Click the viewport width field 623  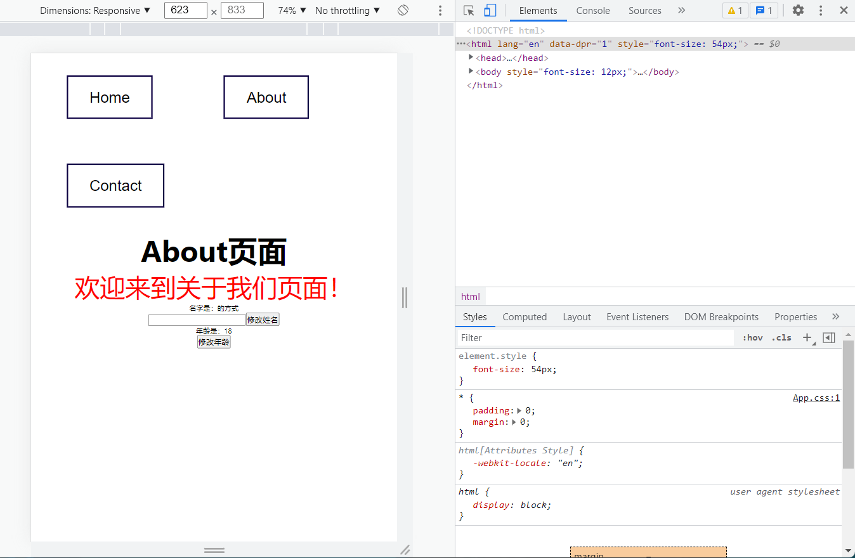pyautogui.click(x=185, y=11)
